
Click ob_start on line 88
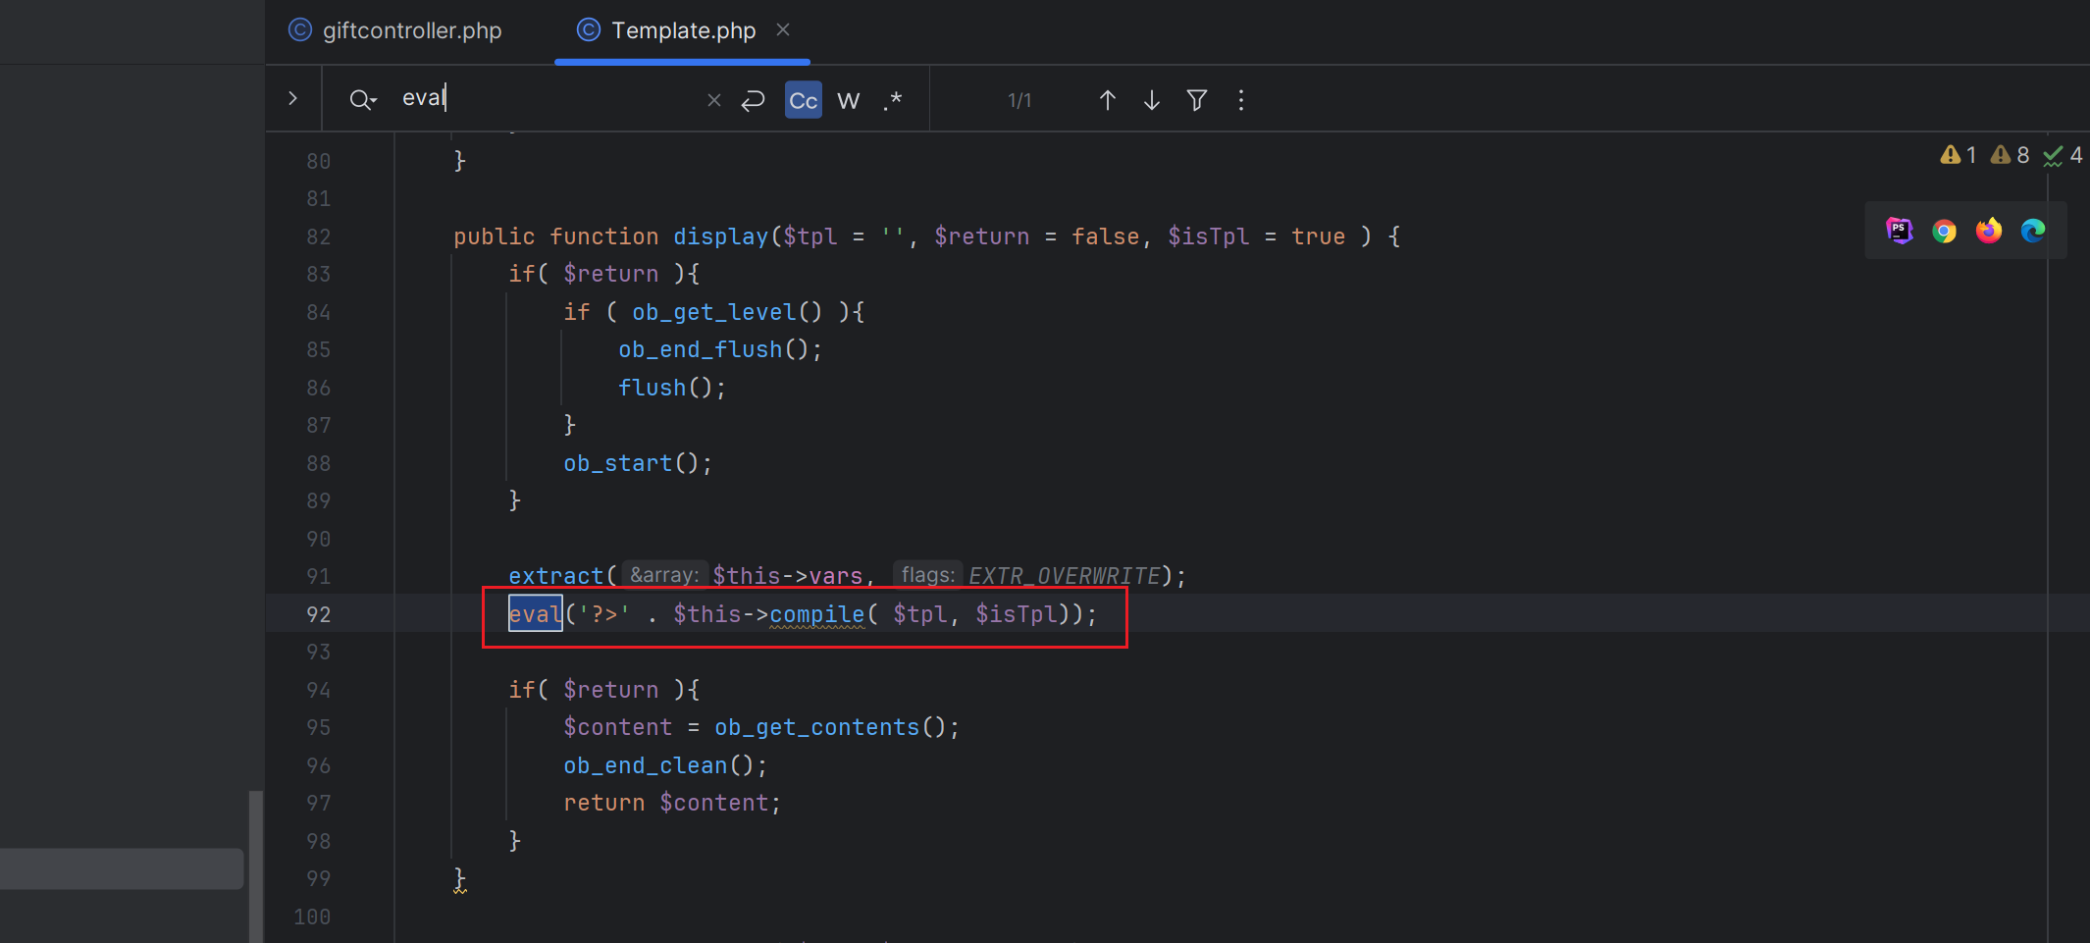617,463
